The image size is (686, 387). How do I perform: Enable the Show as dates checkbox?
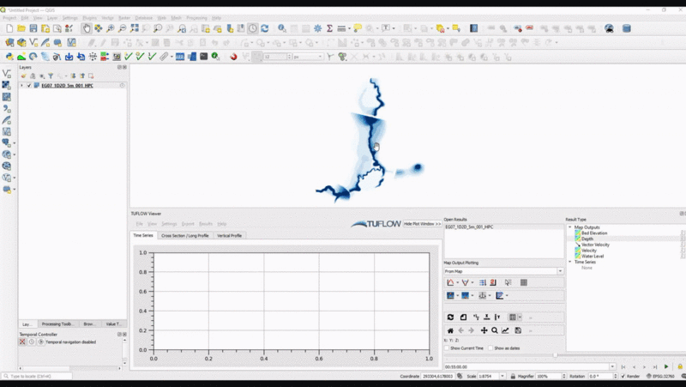pos(490,348)
